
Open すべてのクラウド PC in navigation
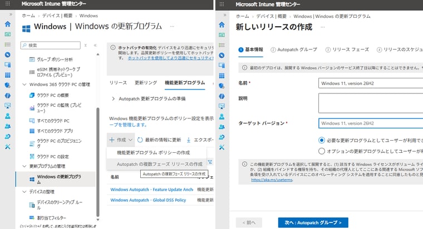53,121
